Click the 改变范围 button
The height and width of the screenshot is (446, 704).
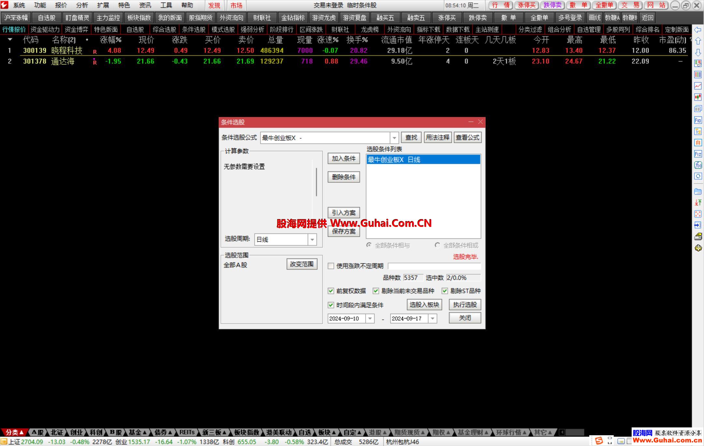302,264
